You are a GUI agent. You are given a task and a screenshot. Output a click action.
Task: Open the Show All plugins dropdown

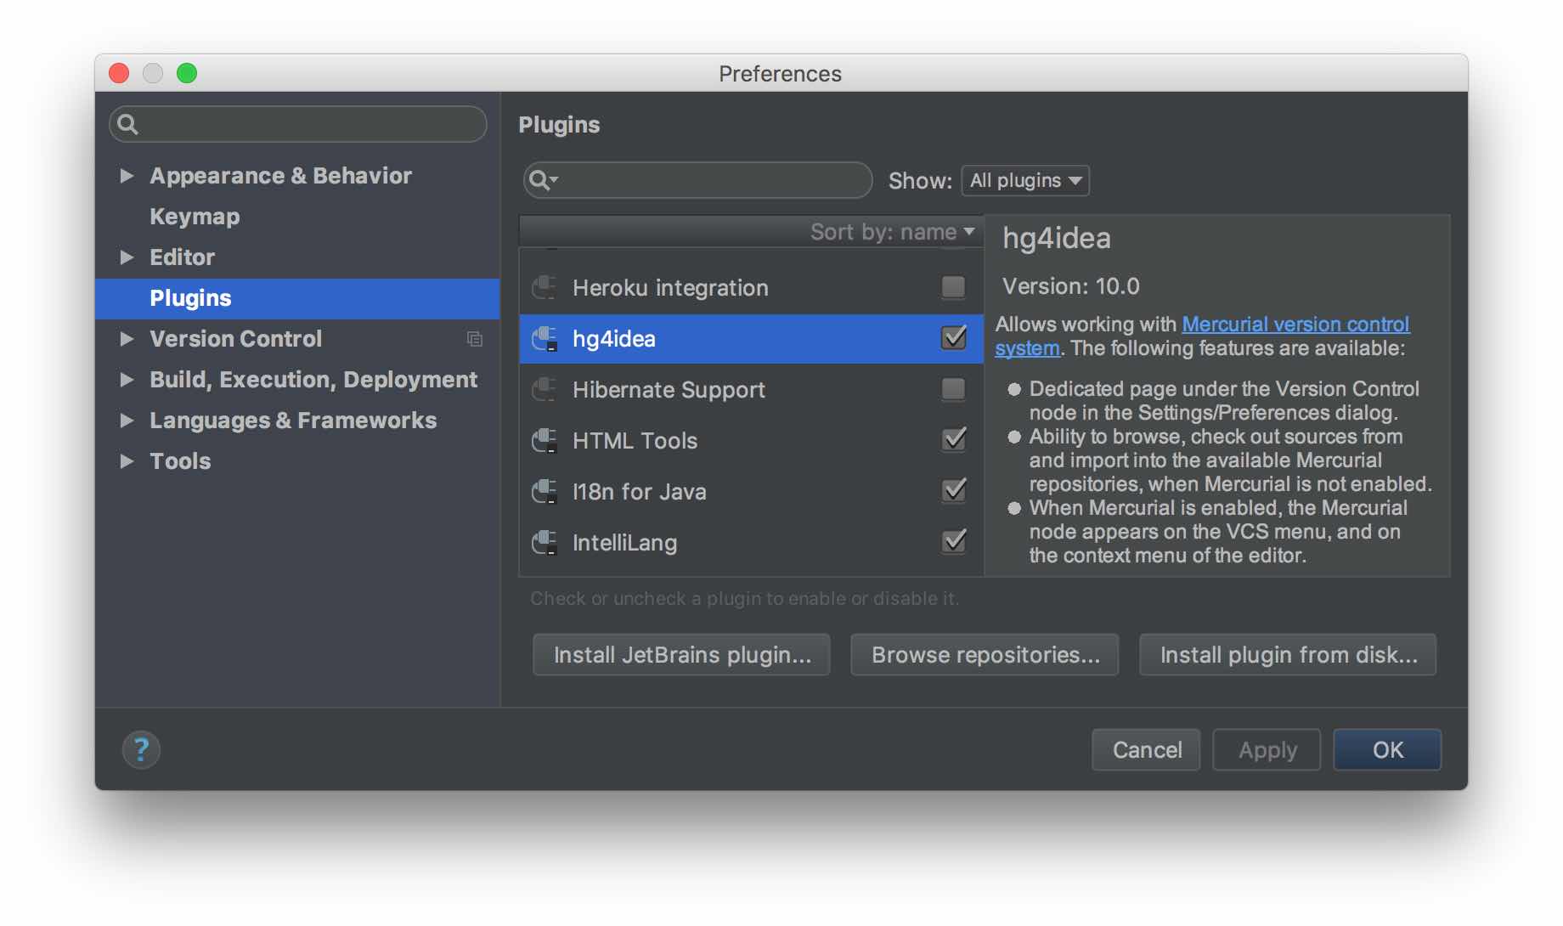coord(1024,180)
